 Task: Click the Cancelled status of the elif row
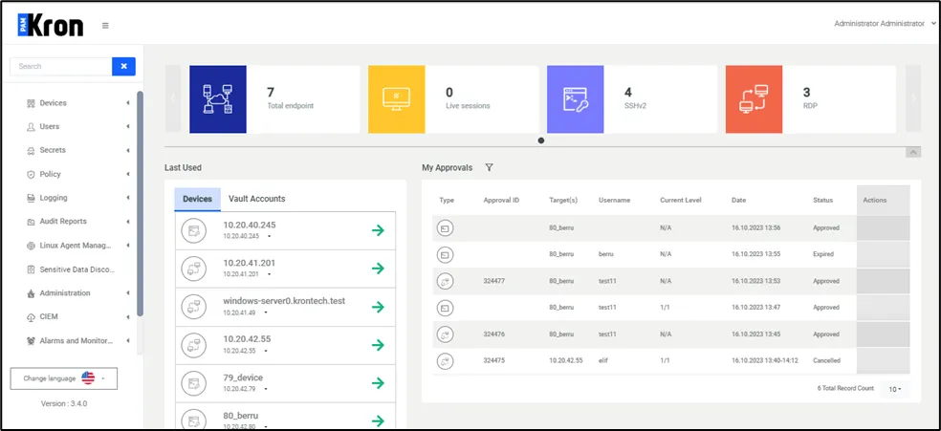point(826,361)
